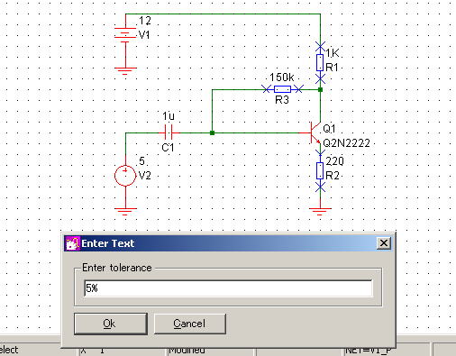The image size is (456, 356).
Task: Click the Q2N2222 model label
Action: click(x=346, y=143)
